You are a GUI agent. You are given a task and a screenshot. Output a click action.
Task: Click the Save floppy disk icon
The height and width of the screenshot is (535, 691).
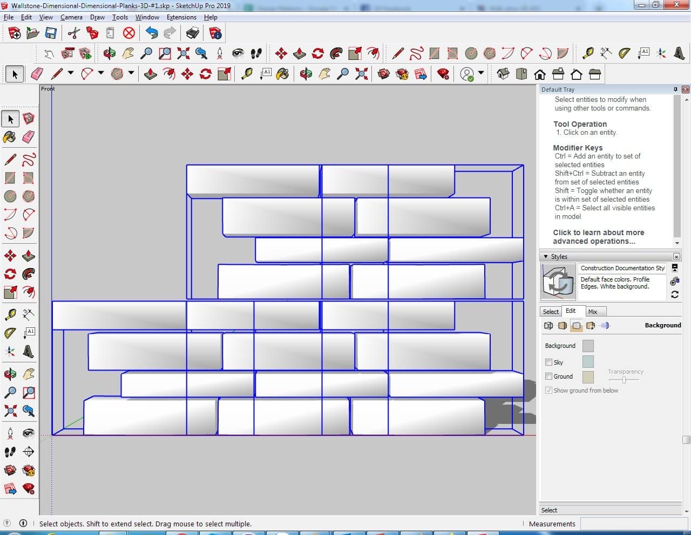[51, 33]
